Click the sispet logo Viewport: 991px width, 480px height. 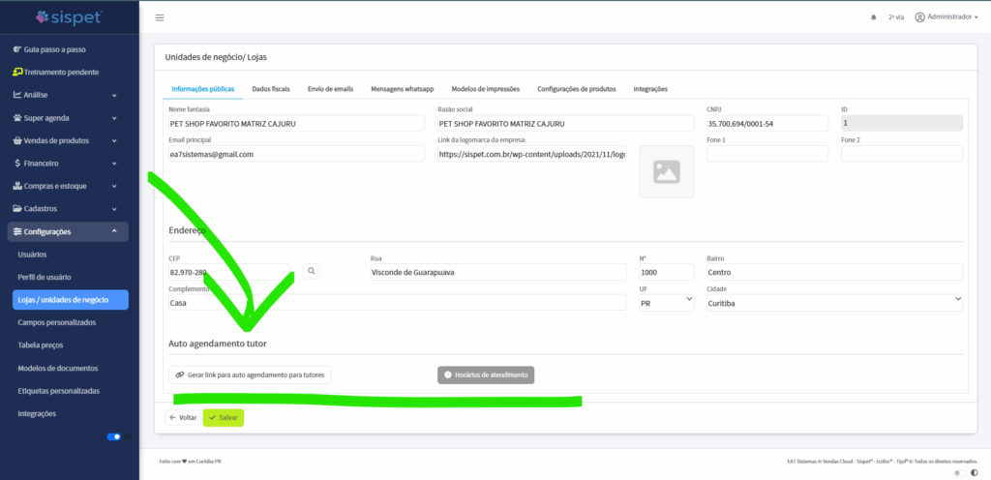tap(69, 16)
